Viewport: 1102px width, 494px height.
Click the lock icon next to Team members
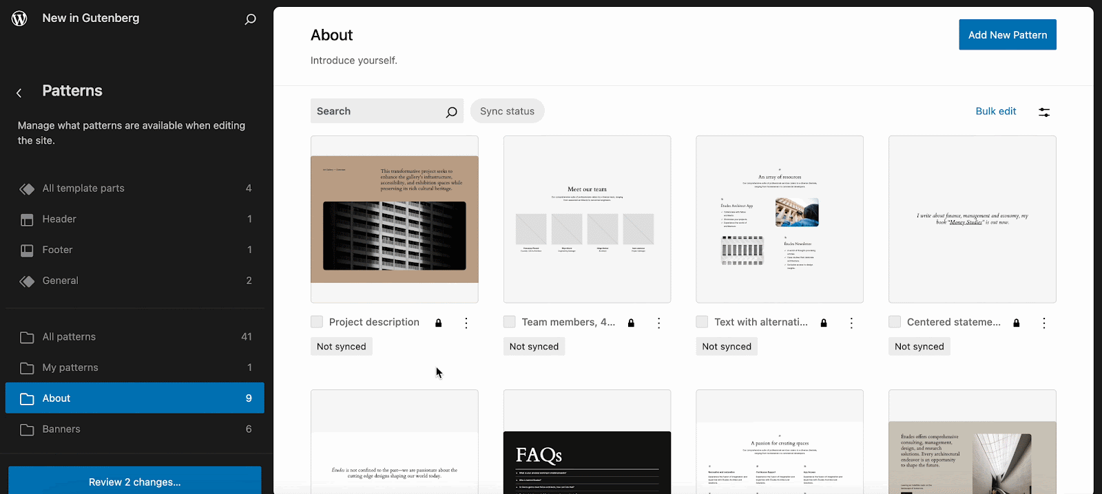pyautogui.click(x=631, y=323)
